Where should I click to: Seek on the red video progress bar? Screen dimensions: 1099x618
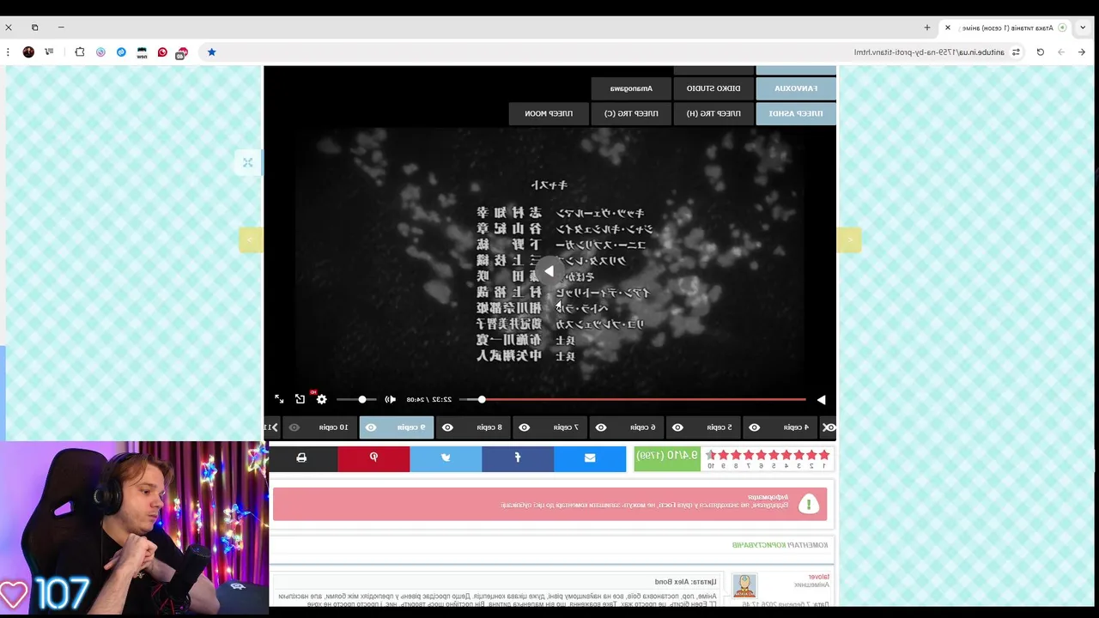tap(632, 400)
